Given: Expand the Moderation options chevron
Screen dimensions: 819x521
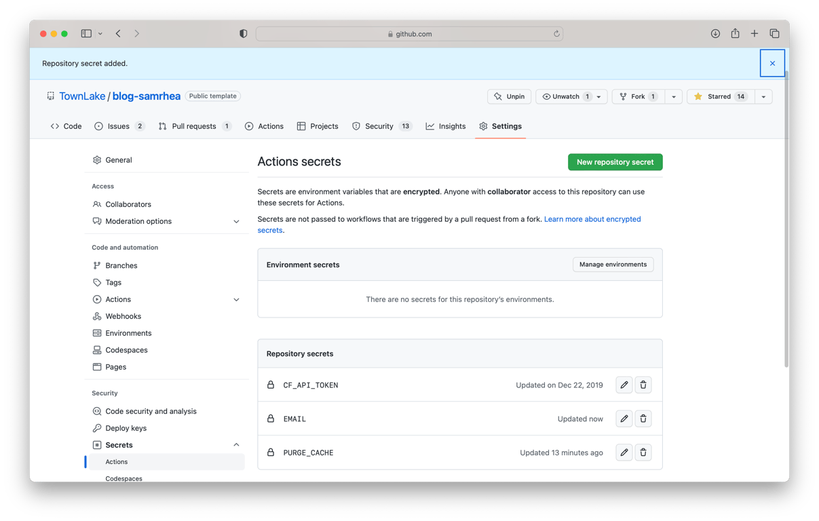Looking at the screenshot, I should pyautogui.click(x=236, y=221).
